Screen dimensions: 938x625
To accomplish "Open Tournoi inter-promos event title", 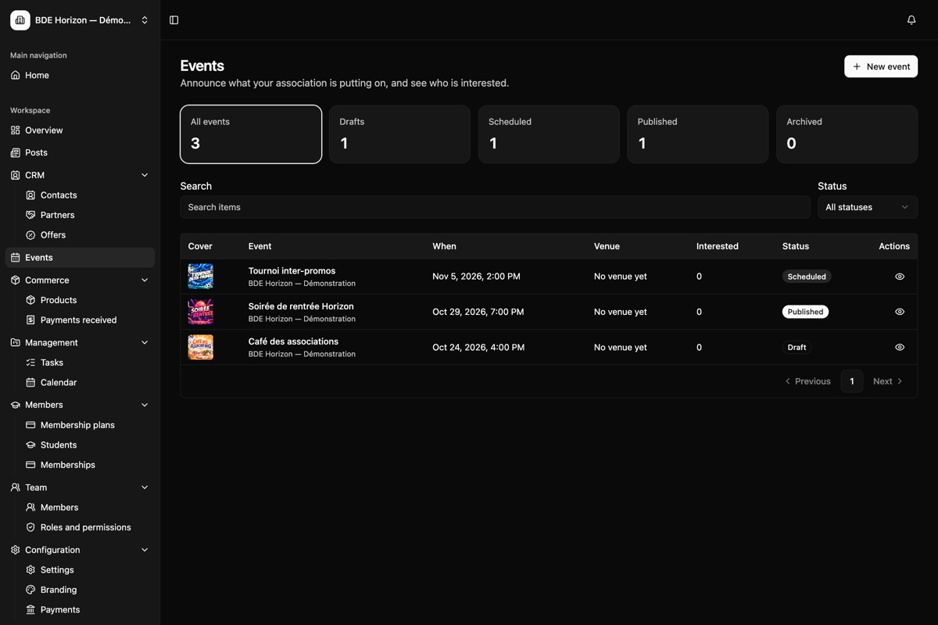I will (292, 271).
